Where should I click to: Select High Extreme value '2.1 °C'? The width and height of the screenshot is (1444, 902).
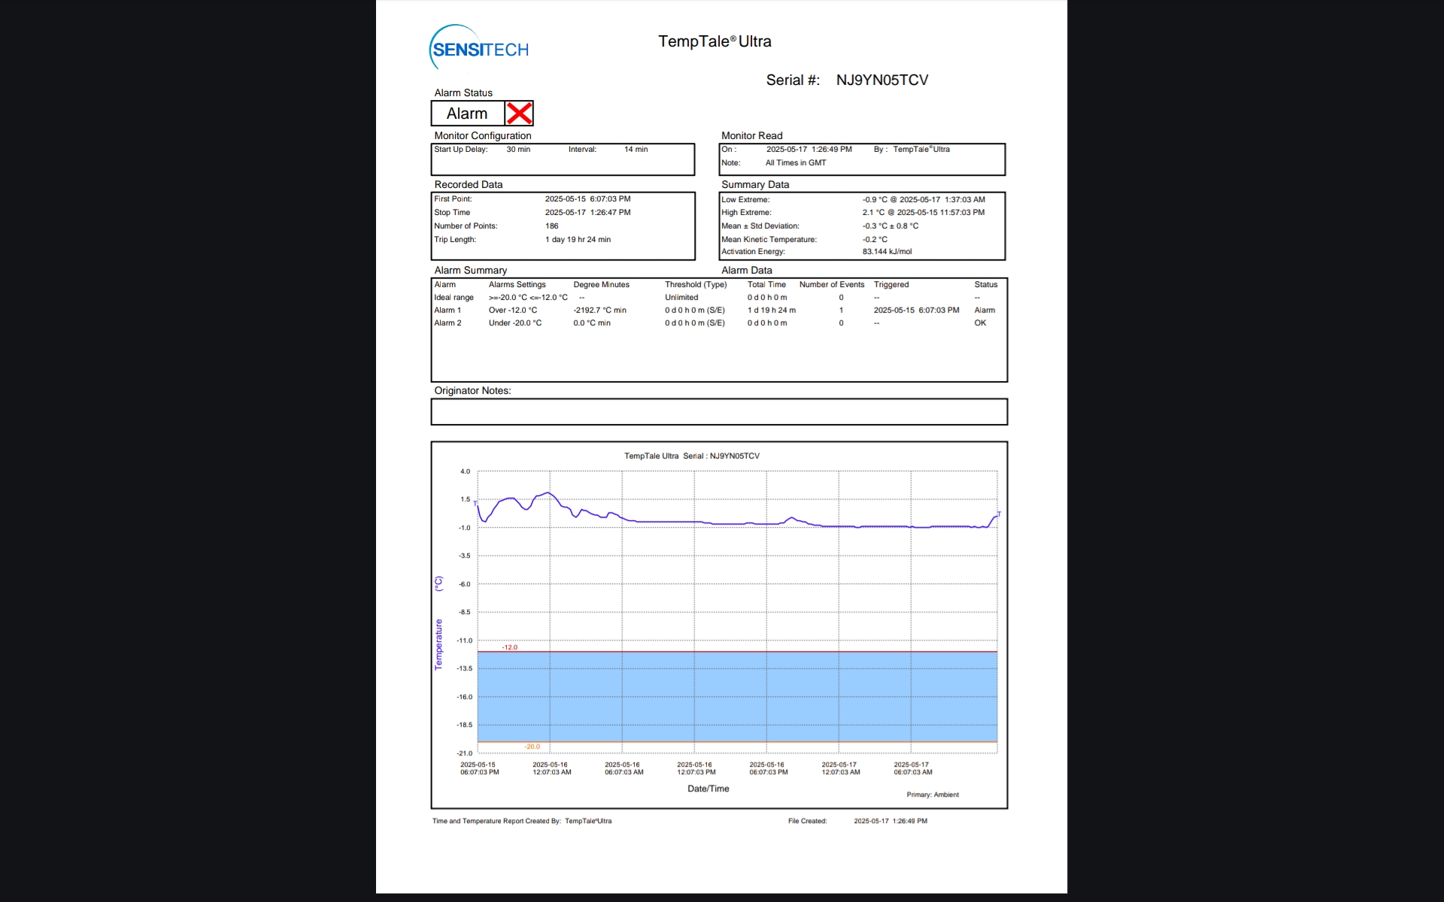(x=873, y=213)
